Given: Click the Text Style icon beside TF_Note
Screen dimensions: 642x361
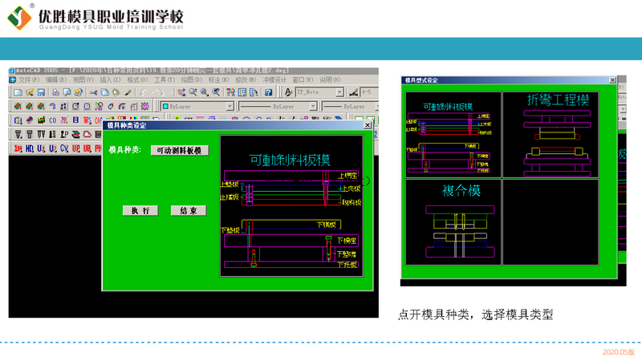Looking at the screenshot, I should coord(288,92).
